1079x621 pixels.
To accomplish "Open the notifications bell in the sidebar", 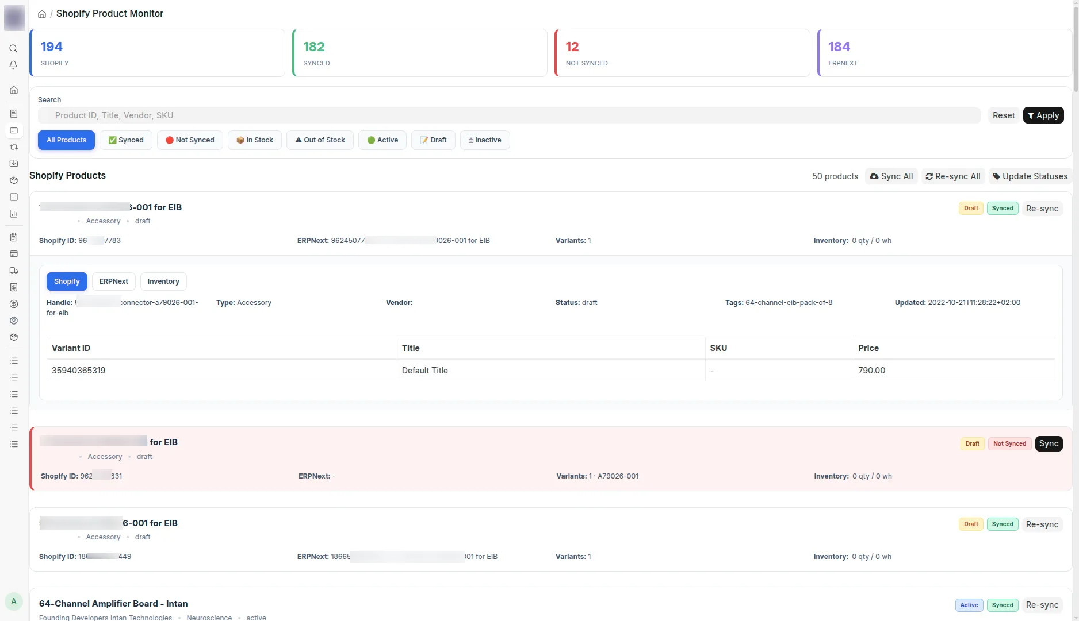I will [14, 65].
